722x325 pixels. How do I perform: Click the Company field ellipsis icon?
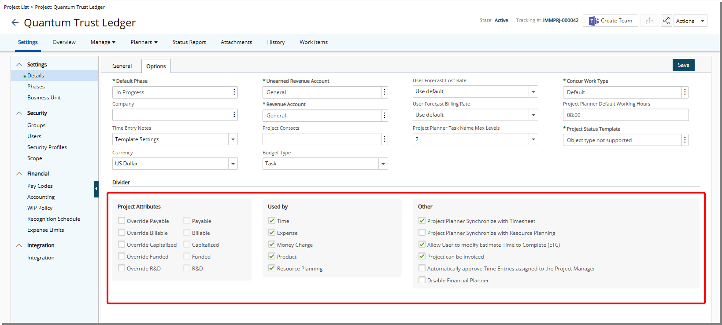234,115
